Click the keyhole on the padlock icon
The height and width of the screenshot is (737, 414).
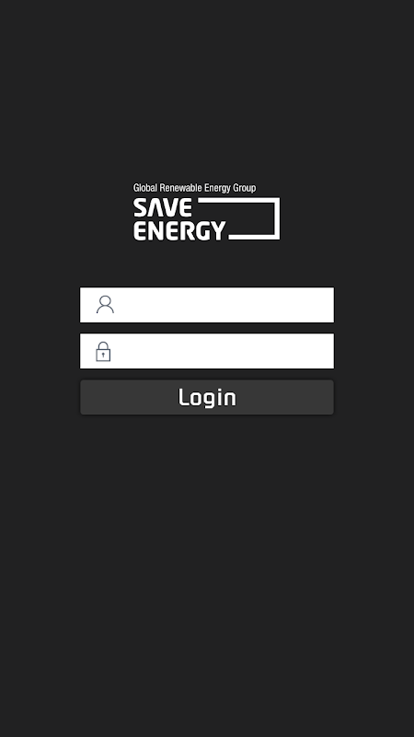coord(103,355)
